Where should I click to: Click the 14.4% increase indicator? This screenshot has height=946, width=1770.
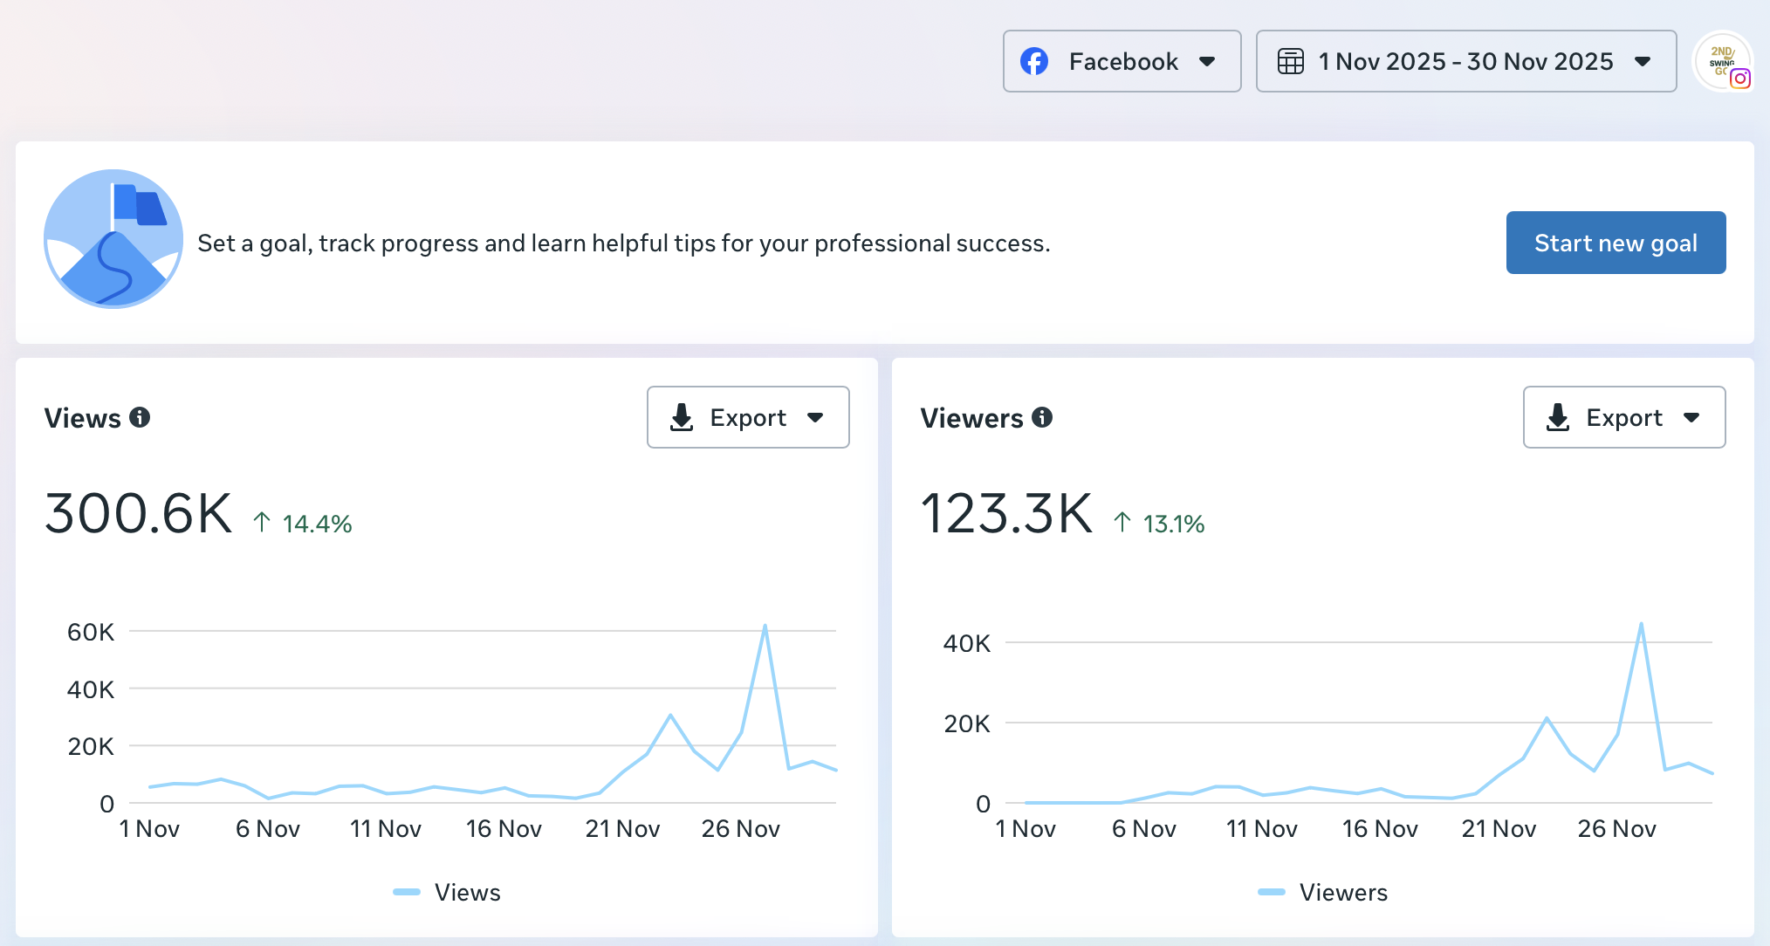click(x=303, y=524)
